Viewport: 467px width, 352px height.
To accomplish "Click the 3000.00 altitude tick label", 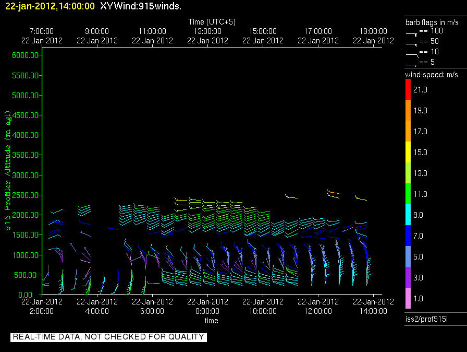I will 26,175.
